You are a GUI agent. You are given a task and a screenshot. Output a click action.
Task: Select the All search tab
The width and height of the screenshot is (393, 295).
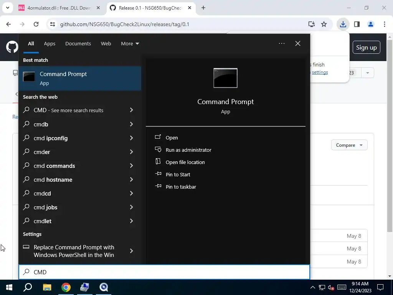pyautogui.click(x=31, y=43)
